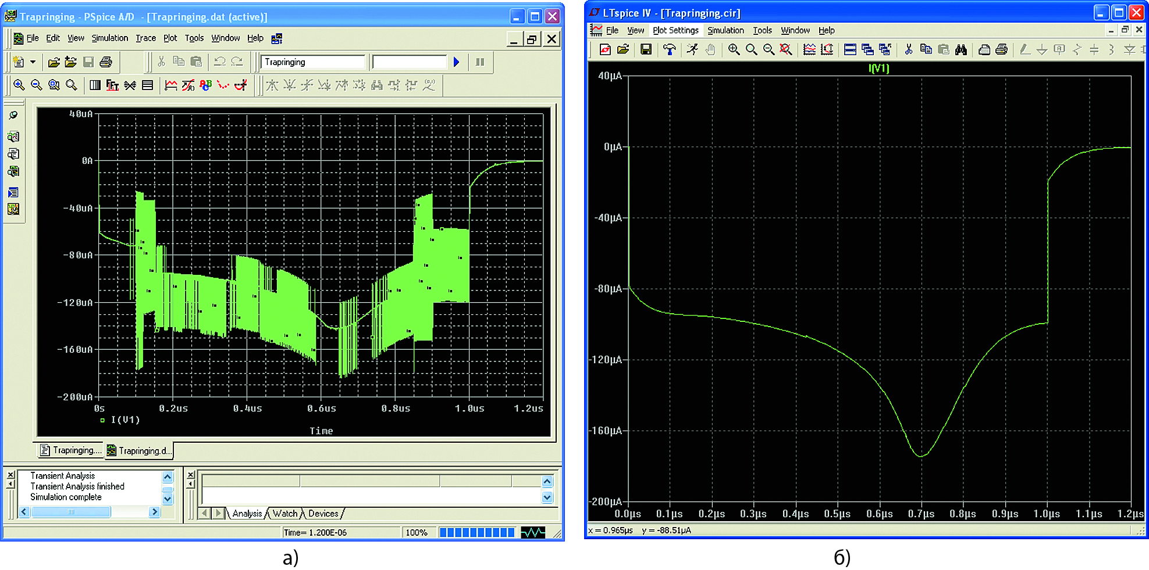Viewport: 1149px width, 570px height.
Task: Click the PSpice Open file folder icon
Action: [54, 62]
